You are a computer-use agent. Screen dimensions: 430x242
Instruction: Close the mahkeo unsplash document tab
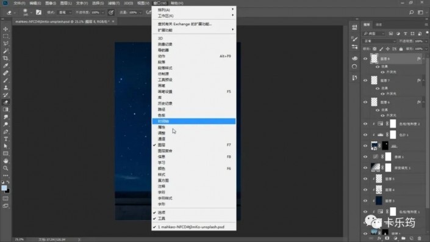pos(113,21)
